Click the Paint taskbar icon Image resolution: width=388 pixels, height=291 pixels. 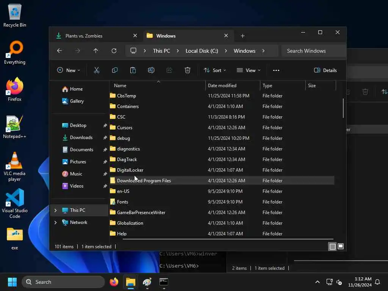point(147,282)
